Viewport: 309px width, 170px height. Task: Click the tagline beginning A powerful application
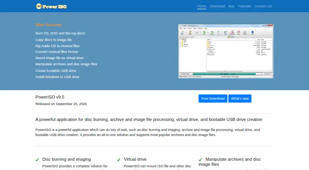click(x=149, y=119)
